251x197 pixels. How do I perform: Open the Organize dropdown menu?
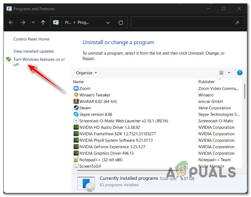click(86, 73)
